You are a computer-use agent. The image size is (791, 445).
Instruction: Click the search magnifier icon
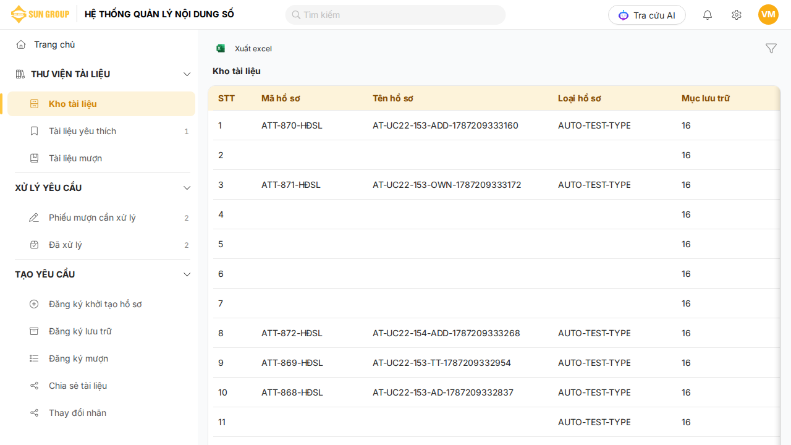click(296, 15)
